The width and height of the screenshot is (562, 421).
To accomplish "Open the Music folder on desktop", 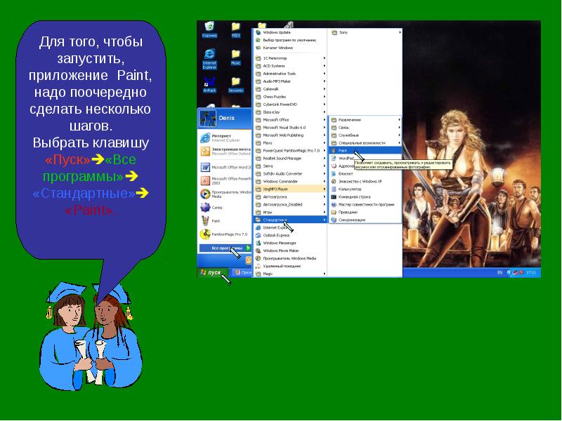I will [235, 57].
